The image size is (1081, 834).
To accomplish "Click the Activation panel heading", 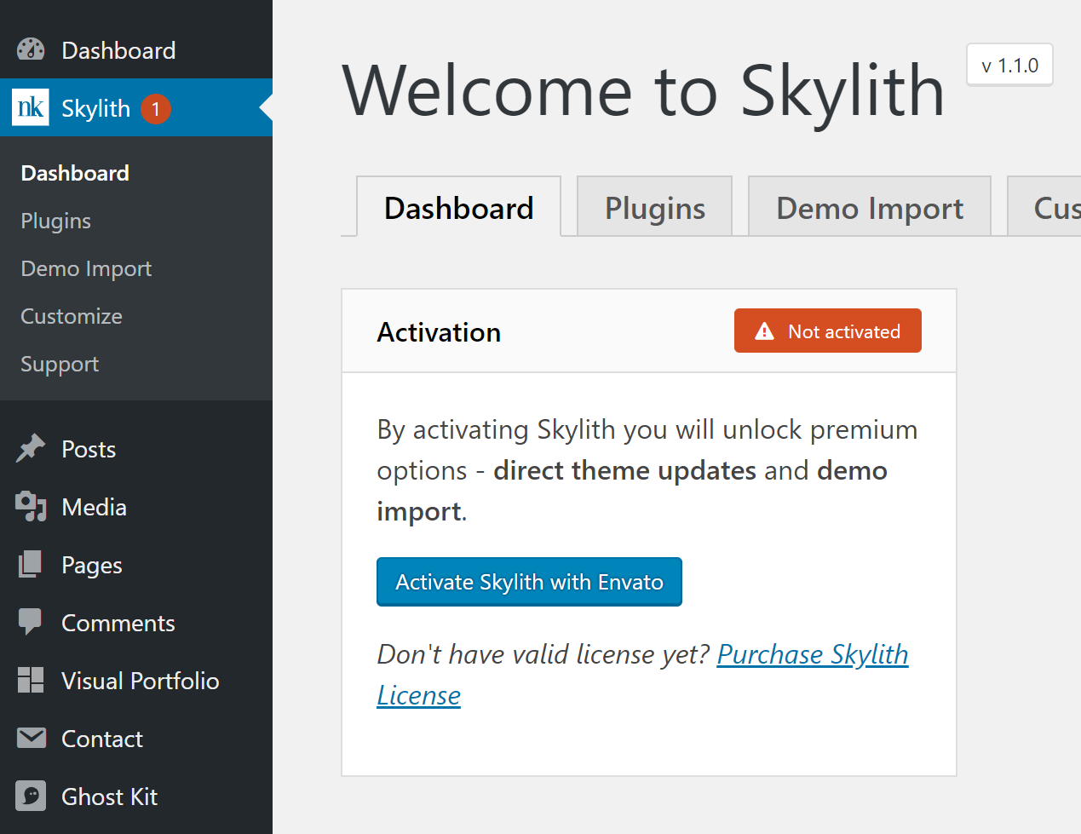I will tap(439, 332).
